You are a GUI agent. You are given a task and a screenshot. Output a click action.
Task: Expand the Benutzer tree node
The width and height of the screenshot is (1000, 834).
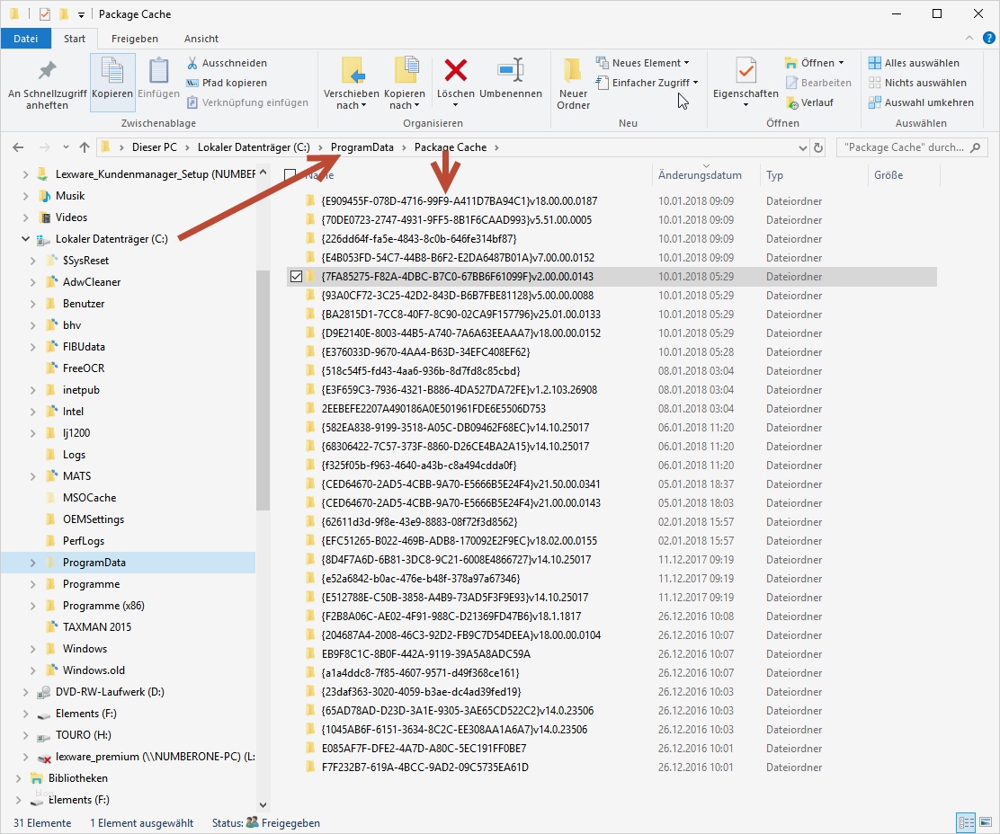[33, 304]
